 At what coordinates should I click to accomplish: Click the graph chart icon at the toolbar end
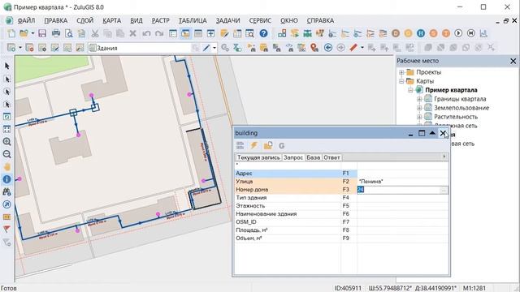tap(484, 33)
